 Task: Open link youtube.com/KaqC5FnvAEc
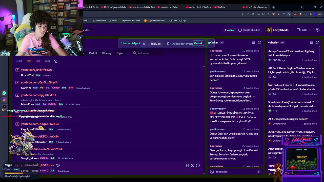click(x=40, y=124)
